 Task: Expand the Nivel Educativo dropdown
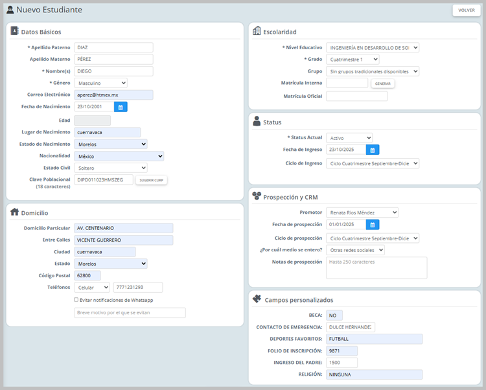pos(372,47)
